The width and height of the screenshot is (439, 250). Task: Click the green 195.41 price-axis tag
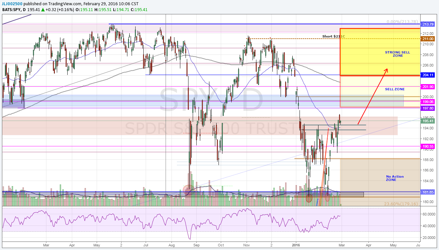pyautogui.click(x=428, y=121)
